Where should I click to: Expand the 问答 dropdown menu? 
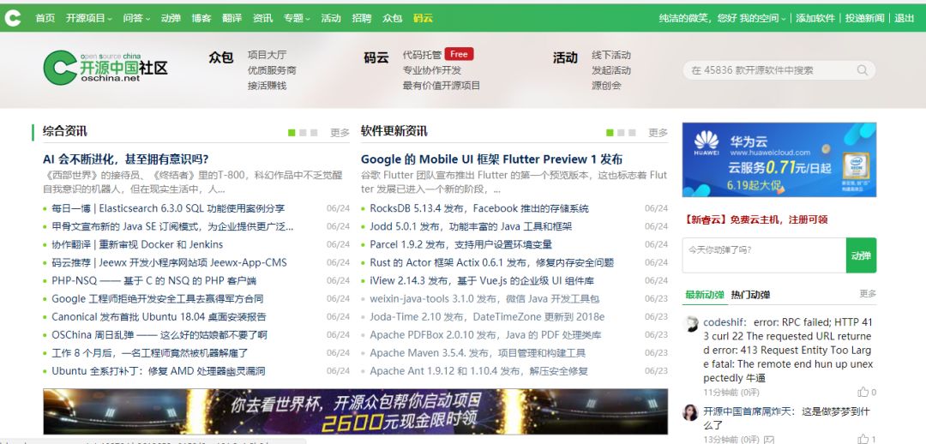click(136, 18)
